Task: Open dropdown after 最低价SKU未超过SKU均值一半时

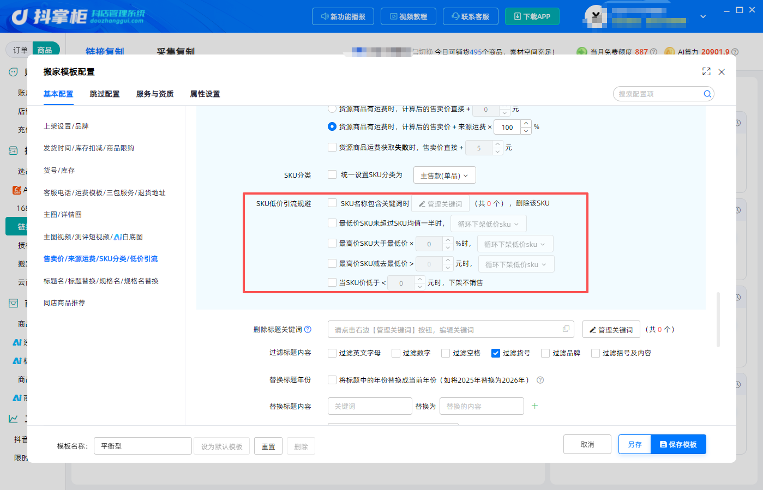Action: 489,224
